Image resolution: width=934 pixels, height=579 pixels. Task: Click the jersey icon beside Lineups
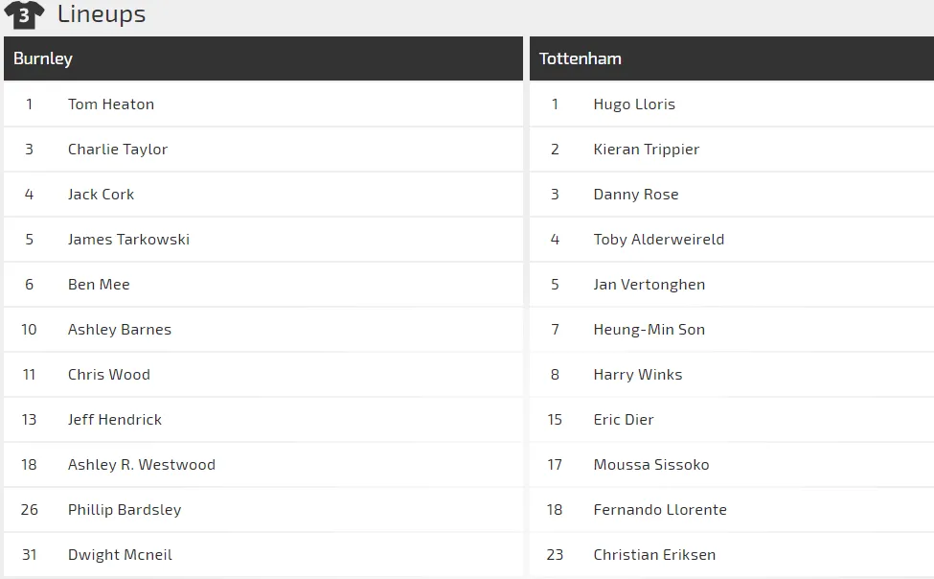(x=24, y=15)
